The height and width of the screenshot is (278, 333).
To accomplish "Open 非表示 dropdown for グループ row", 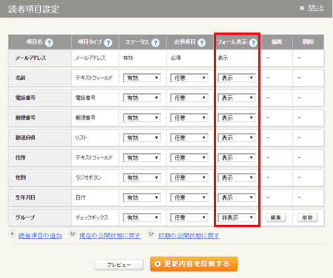I will [237, 217].
